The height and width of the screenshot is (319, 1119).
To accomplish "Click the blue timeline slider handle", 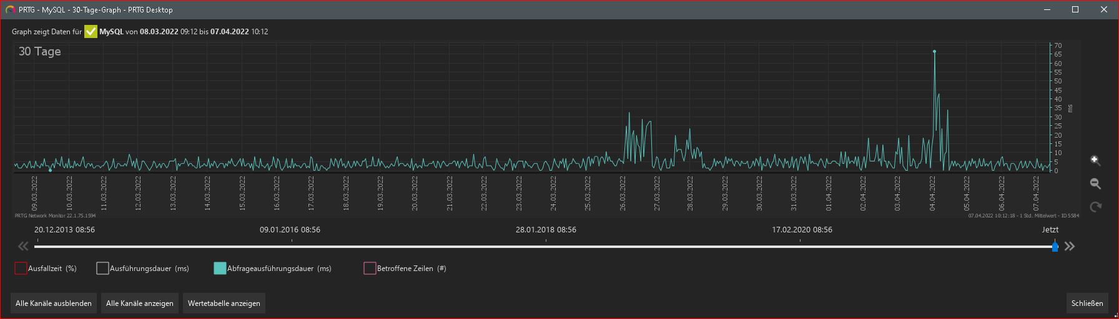I will tap(1055, 247).
